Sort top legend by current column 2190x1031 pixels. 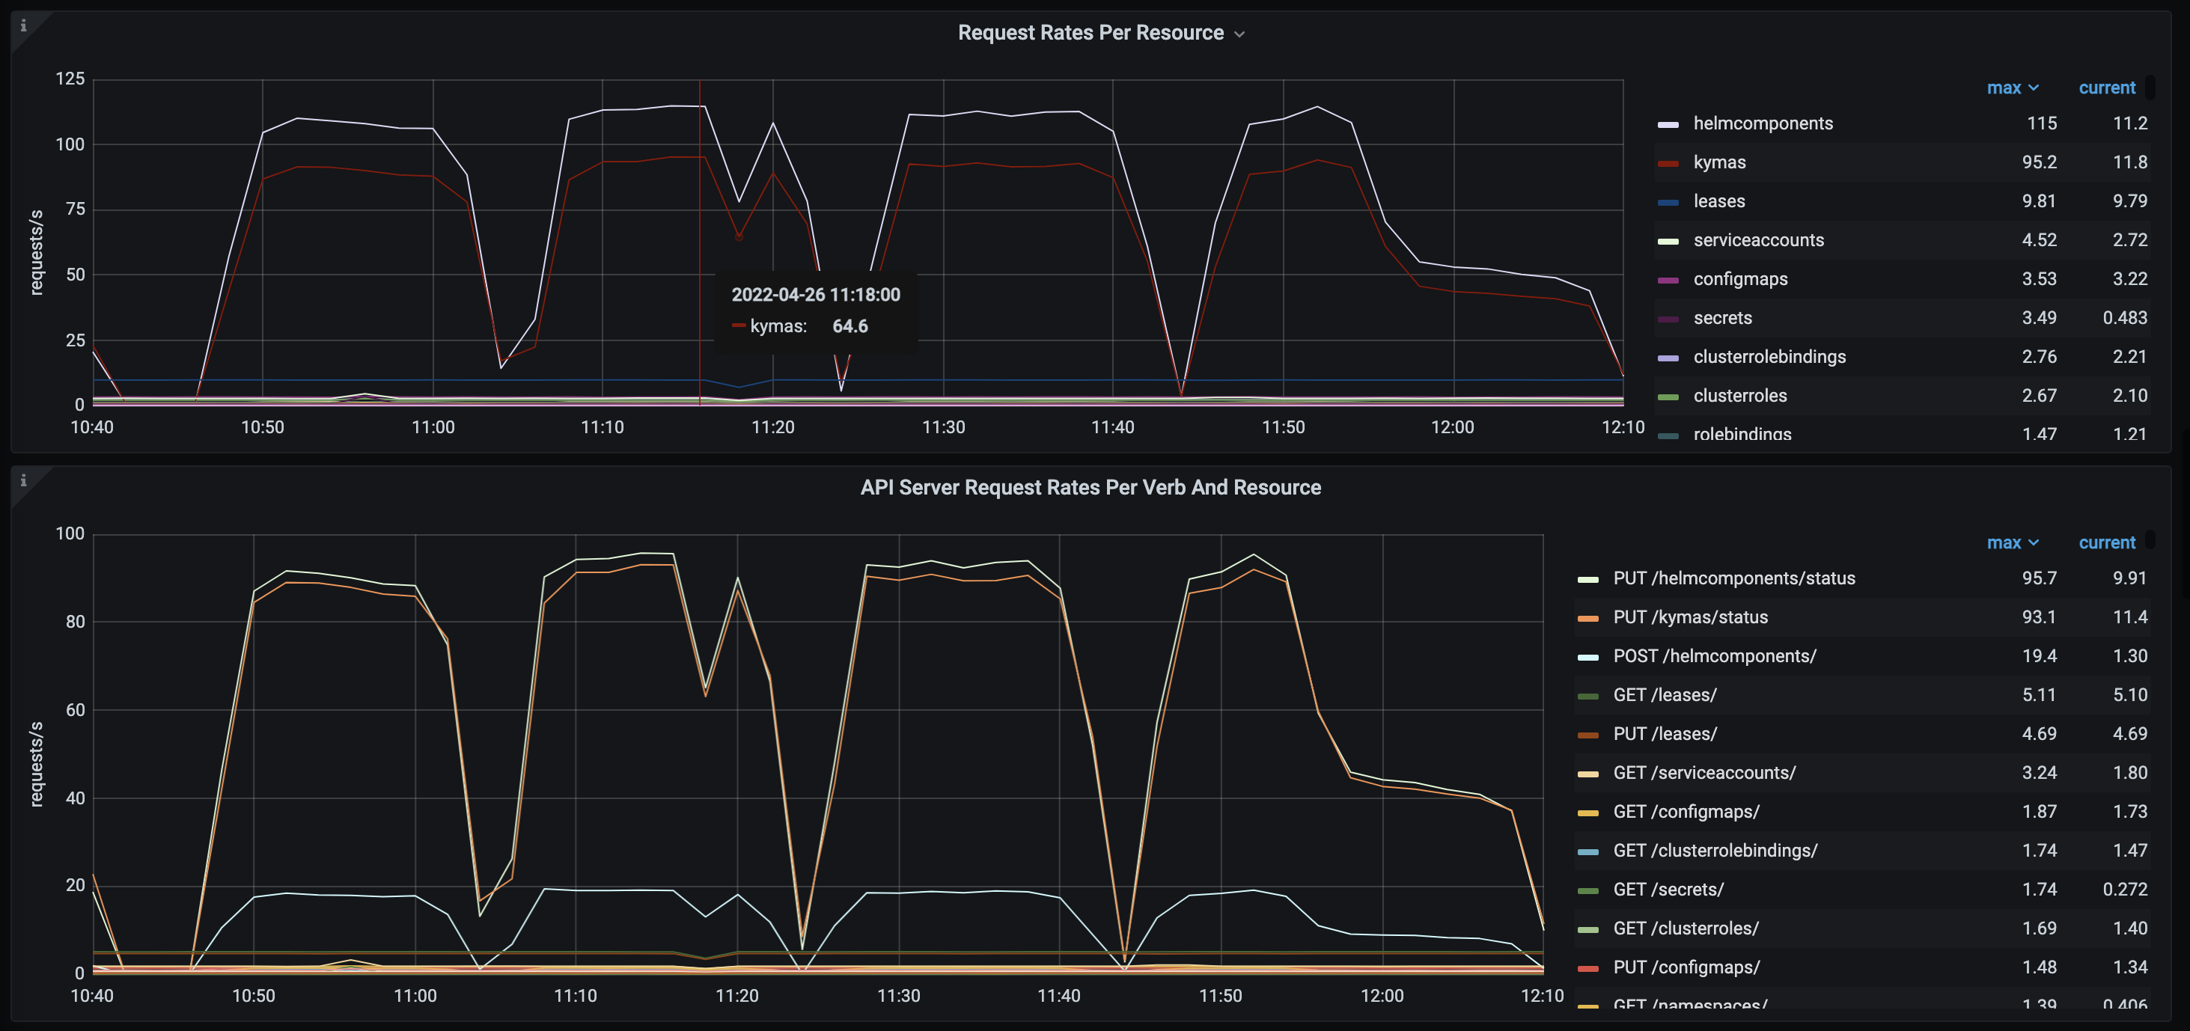2106,88
